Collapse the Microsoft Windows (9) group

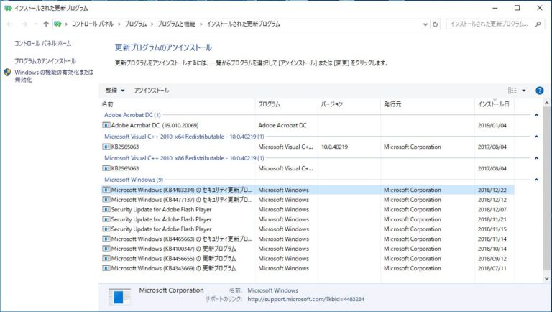[x=537, y=179]
